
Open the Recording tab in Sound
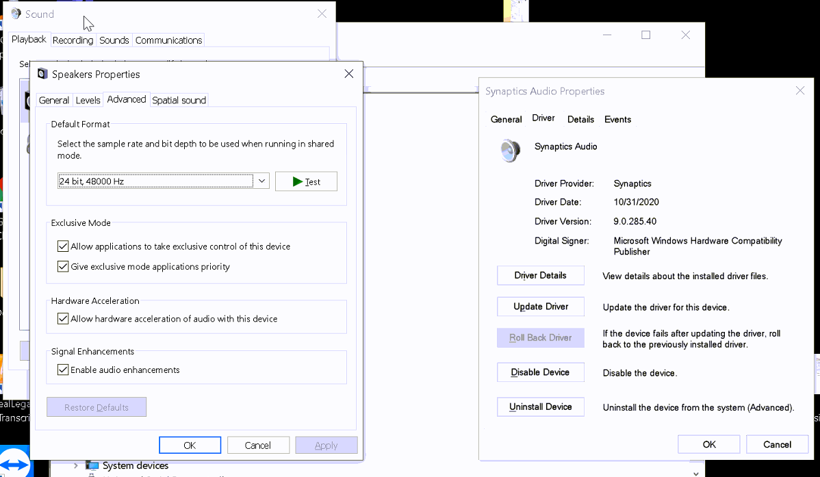(x=73, y=40)
